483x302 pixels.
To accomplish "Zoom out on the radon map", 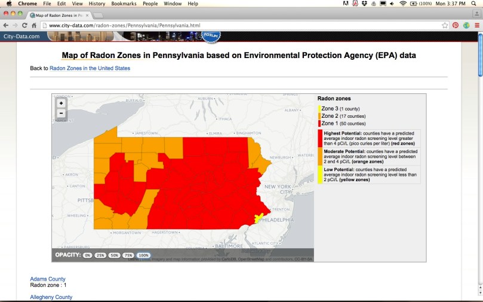I will click(61, 113).
